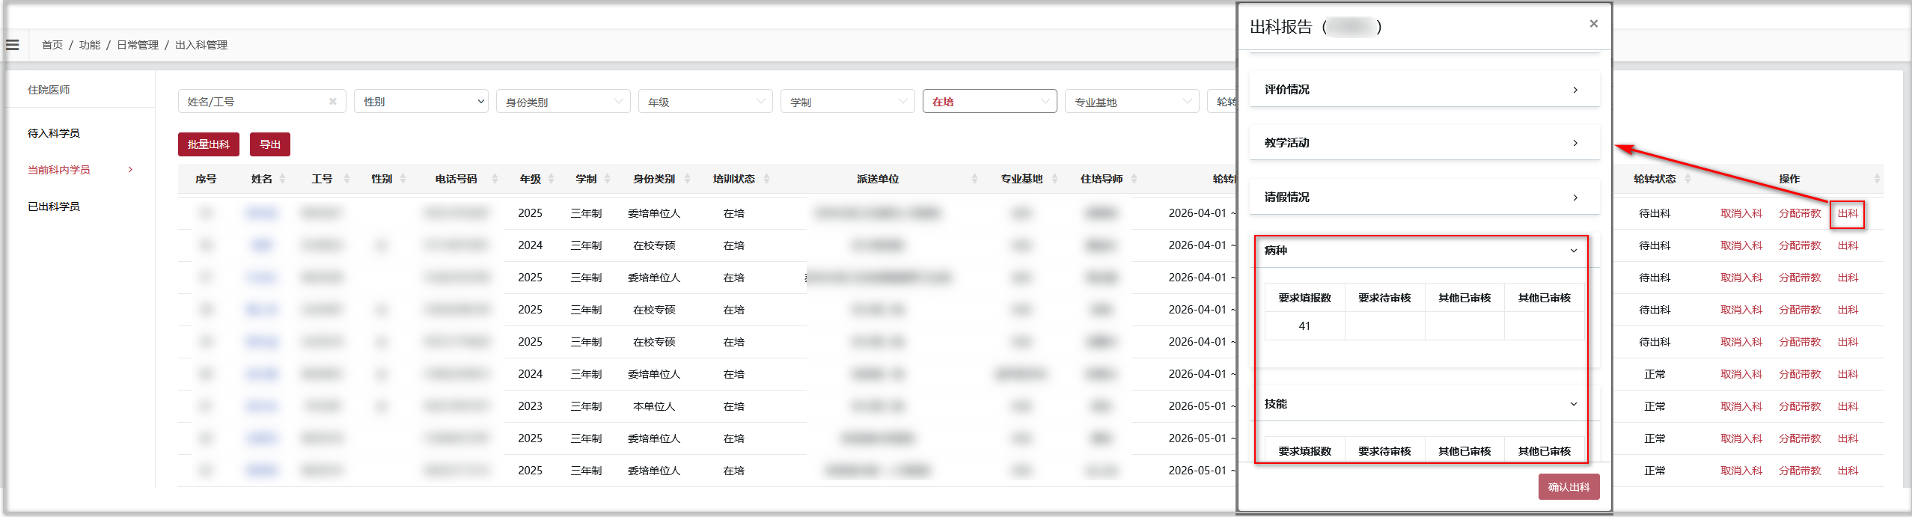Screen dimensions: 1912x517
Task: Open 功能 in the breadcrumb
Action: pos(90,45)
